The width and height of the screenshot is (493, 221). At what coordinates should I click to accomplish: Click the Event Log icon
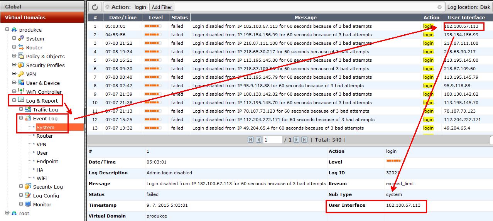click(x=28, y=118)
